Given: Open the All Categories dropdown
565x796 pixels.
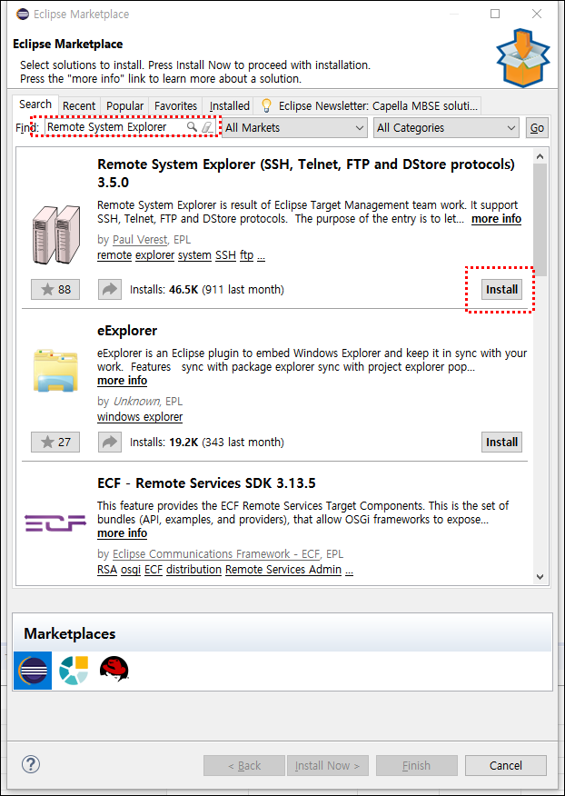Looking at the screenshot, I should tap(446, 128).
